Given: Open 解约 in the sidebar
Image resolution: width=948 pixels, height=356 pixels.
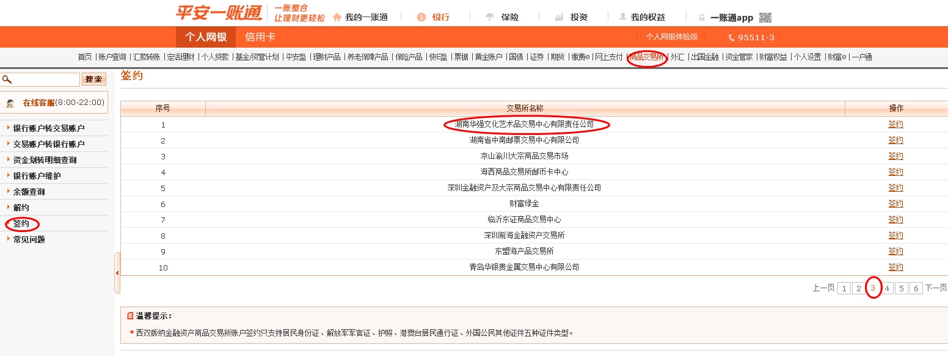Looking at the screenshot, I should 21,208.
